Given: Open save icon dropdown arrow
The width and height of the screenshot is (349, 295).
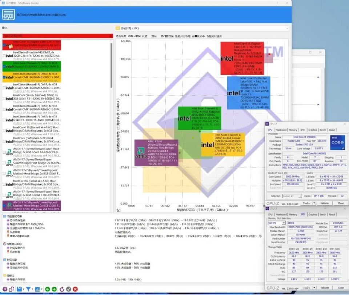Looking at the screenshot, I should (23, 289).
